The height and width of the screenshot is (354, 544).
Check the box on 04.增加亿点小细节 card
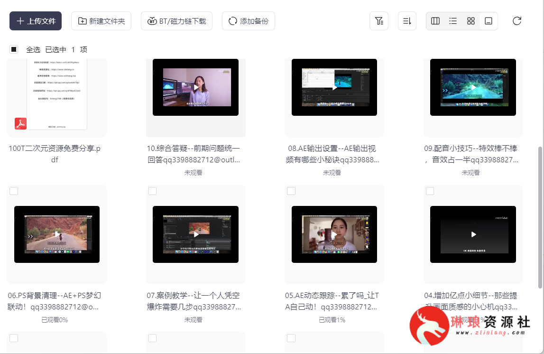tap(430, 191)
